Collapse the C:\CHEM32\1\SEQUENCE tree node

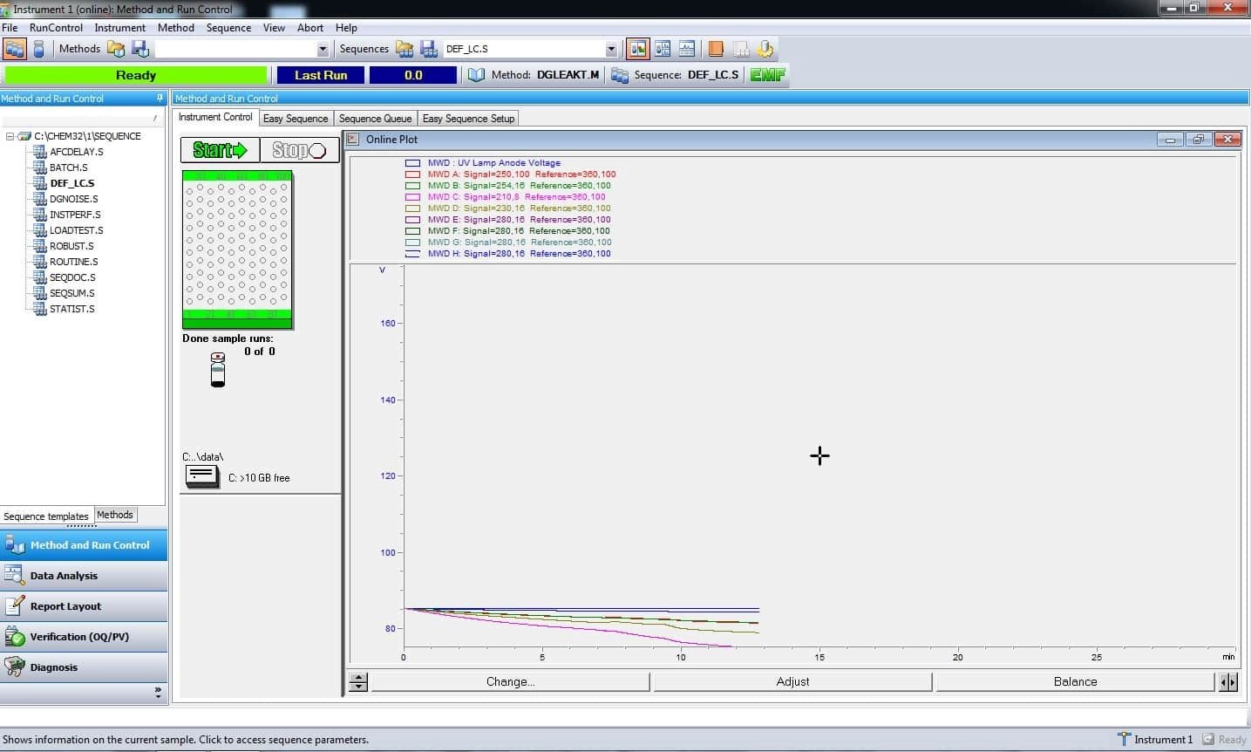[x=10, y=136]
